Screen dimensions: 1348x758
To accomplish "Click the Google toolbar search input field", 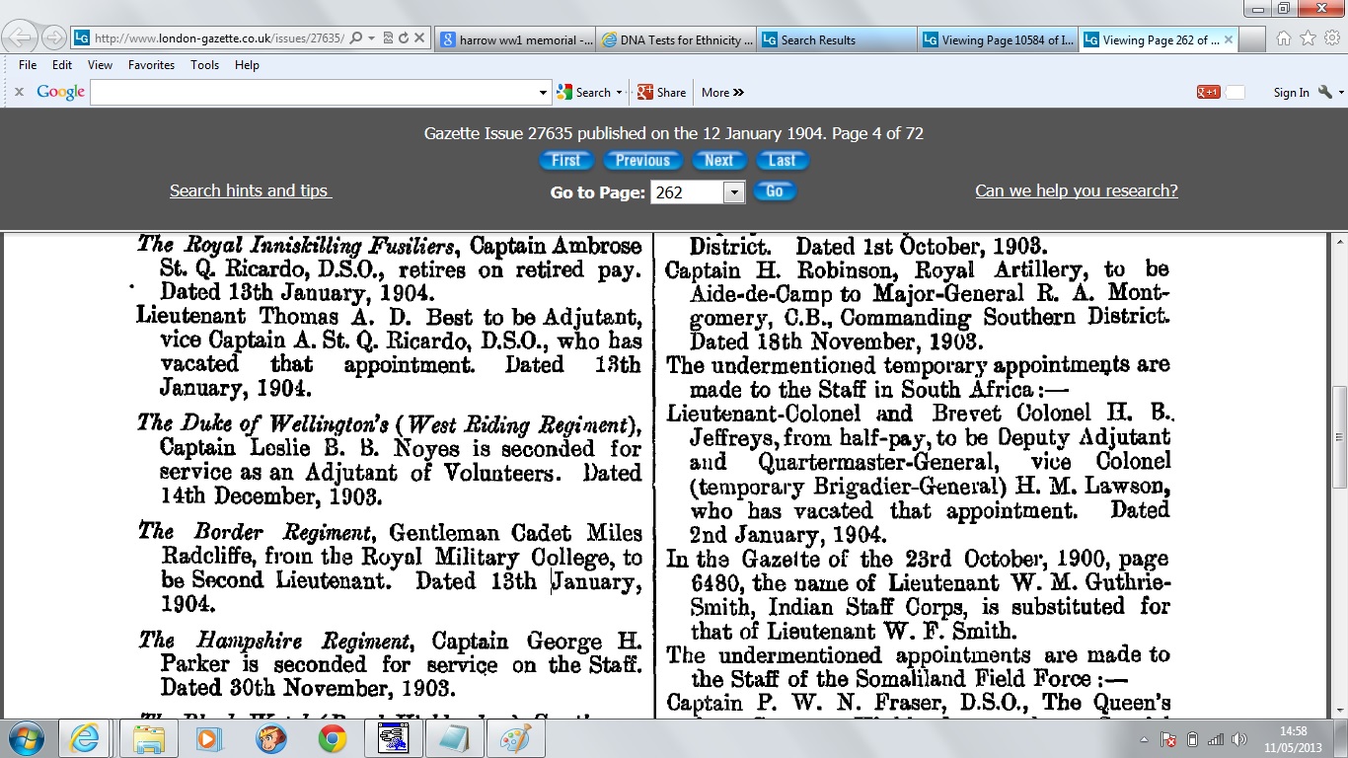I will coord(314,93).
